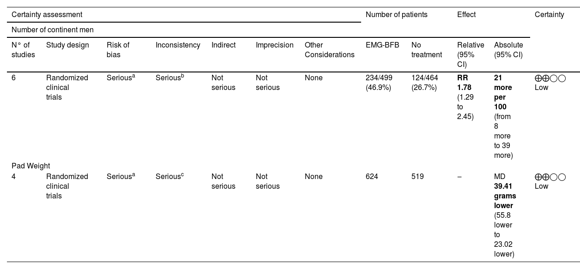Click the 'No treatment' column header

point(426,50)
